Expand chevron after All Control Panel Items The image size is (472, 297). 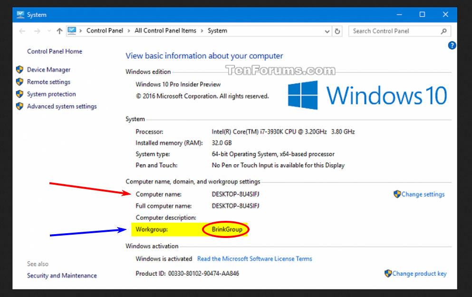point(202,31)
